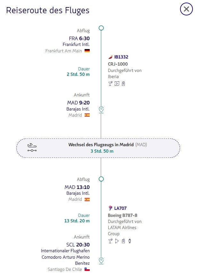Click cocktail drinks icon for IB1332
Viewport: 198px width, 276px height.
click(111, 84)
